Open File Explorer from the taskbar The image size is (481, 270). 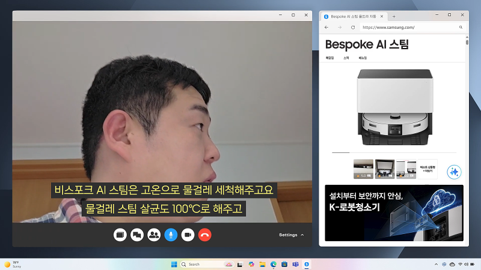262,264
